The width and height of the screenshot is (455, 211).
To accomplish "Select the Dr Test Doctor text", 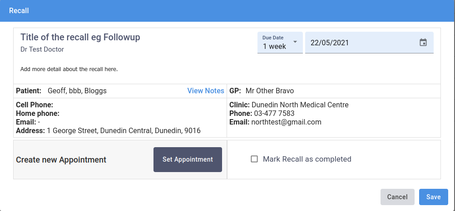I will point(42,49).
